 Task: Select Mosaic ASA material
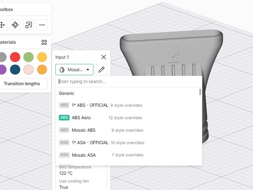(x=127, y=155)
